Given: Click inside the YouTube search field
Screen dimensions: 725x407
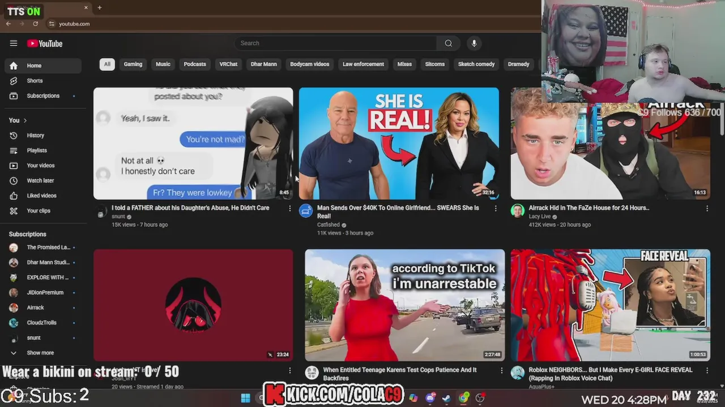Looking at the screenshot, I should point(335,43).
